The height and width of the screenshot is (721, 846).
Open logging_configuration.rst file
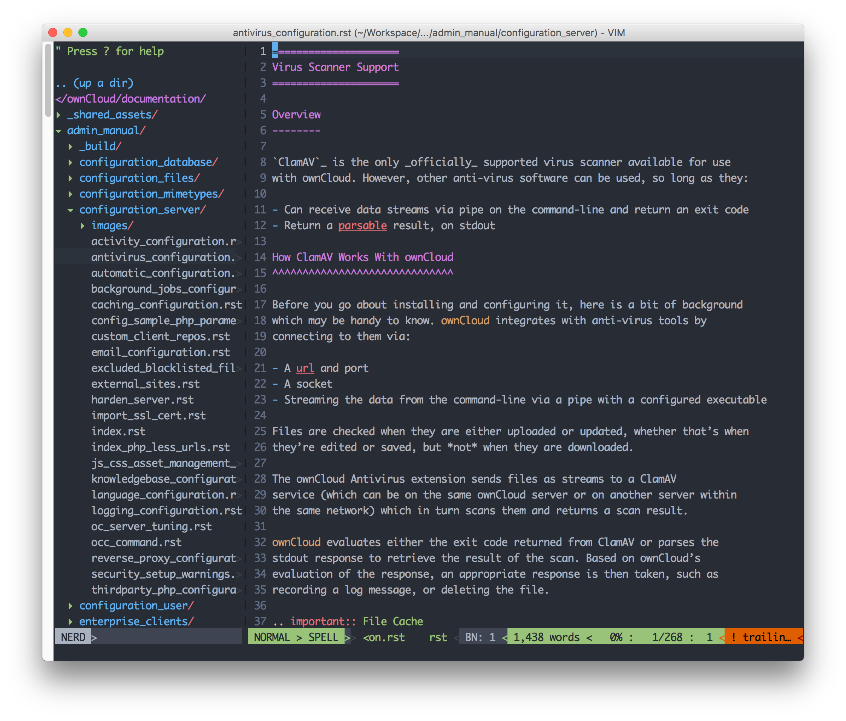coord(167,511)
